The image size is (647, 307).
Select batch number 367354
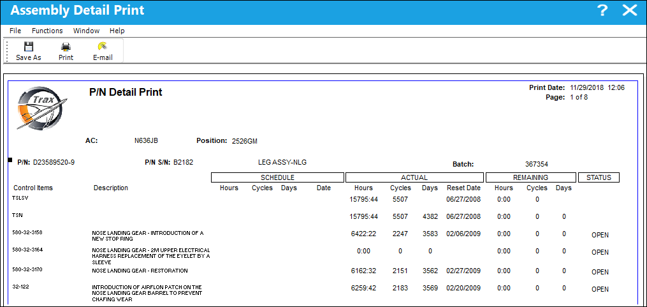coord(537,164)
